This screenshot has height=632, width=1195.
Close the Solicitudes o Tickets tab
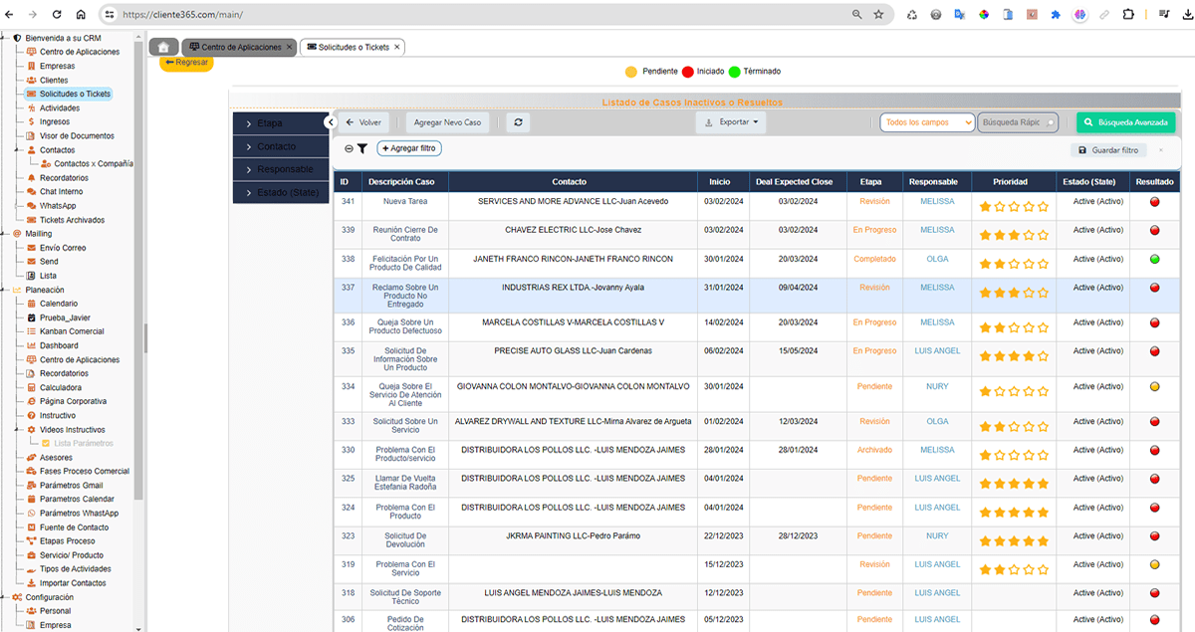click(397, 47)
